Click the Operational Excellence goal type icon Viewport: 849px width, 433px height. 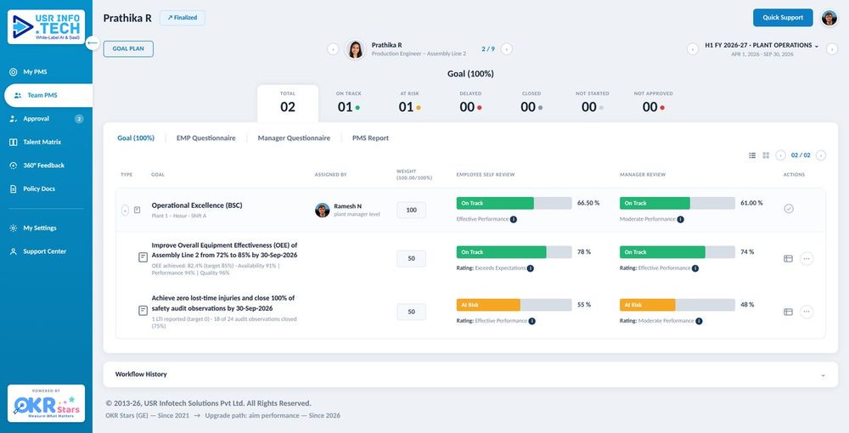137,210
